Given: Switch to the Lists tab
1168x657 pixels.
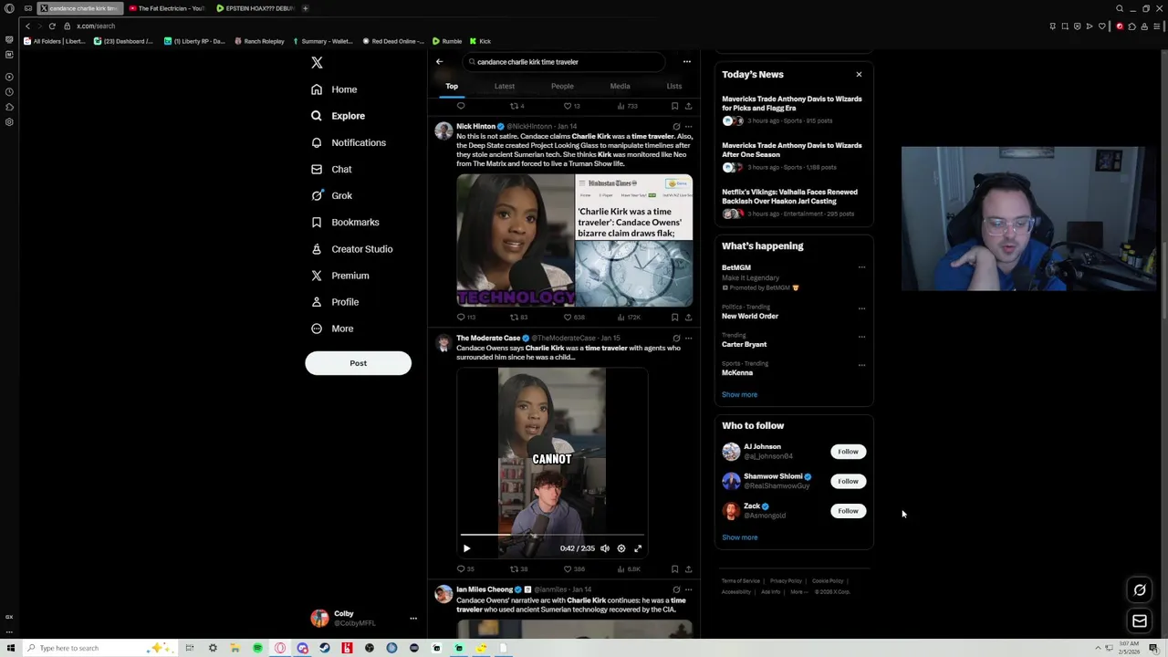Looking at the screenshot, I should point(674,86).
